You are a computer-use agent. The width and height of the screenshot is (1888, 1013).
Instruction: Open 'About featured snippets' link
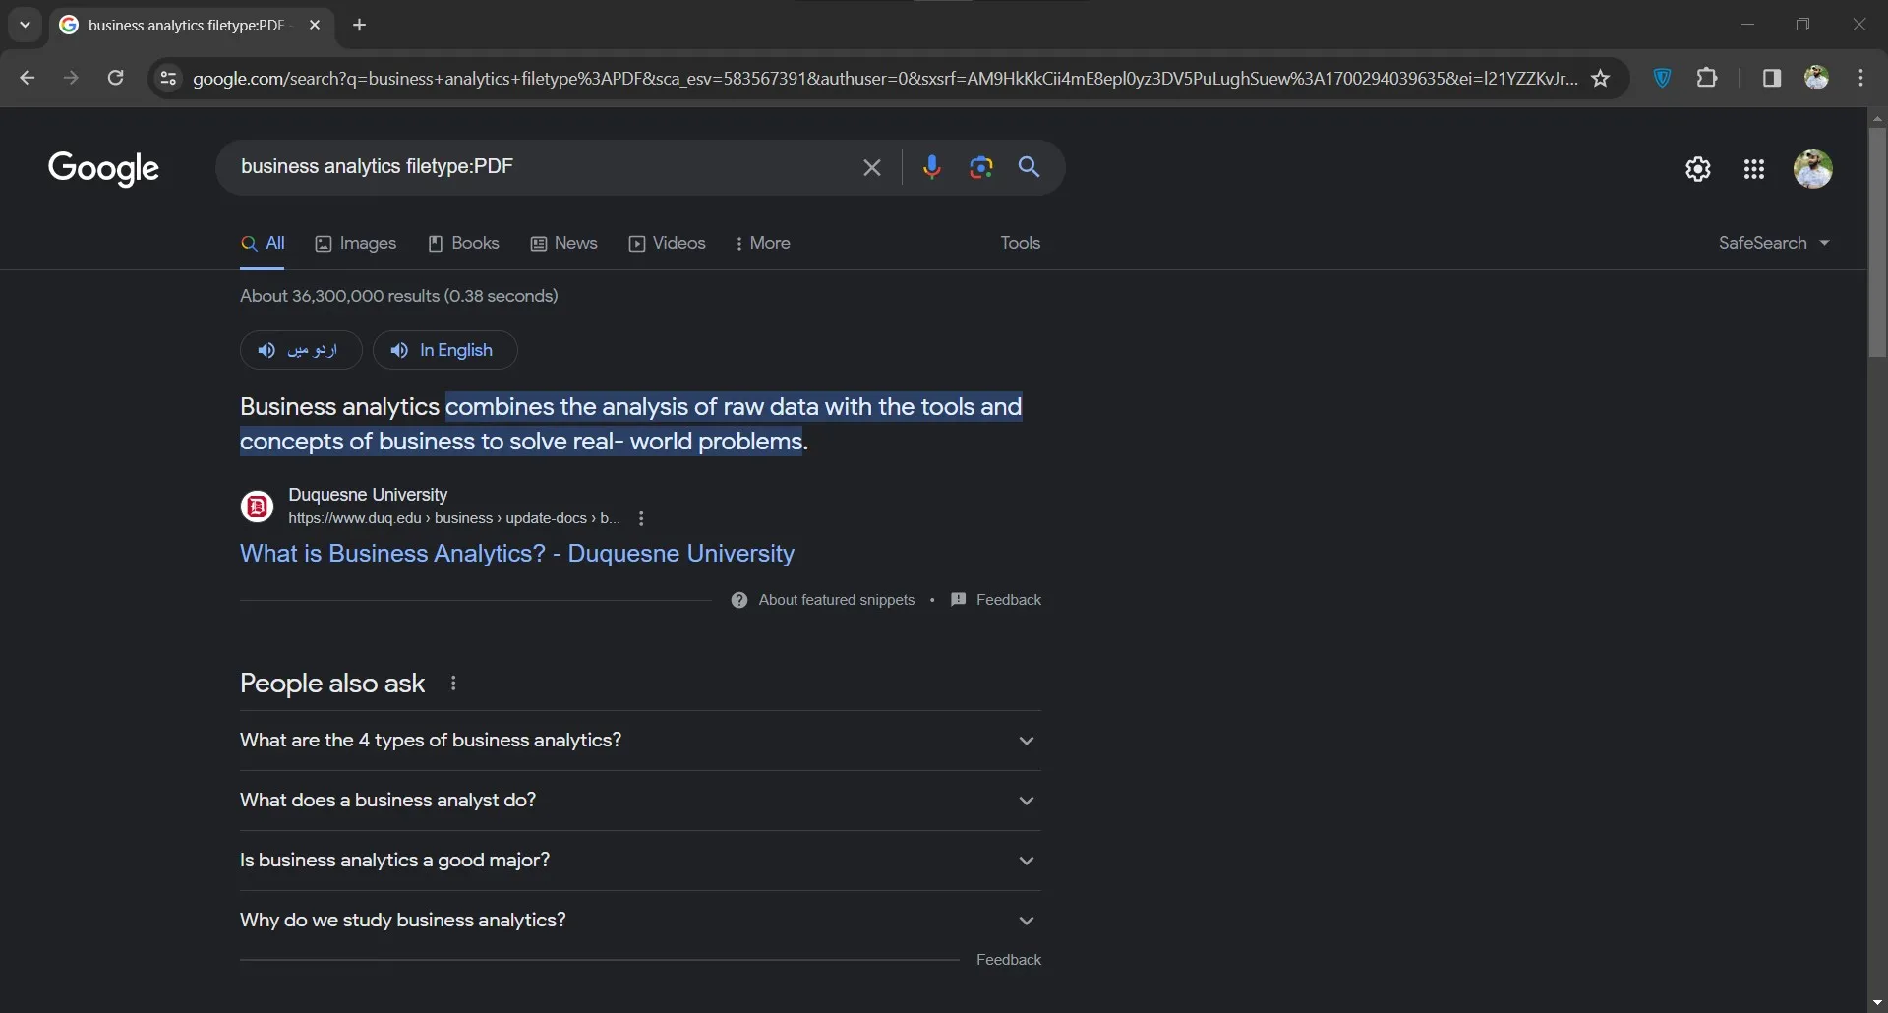837,599
